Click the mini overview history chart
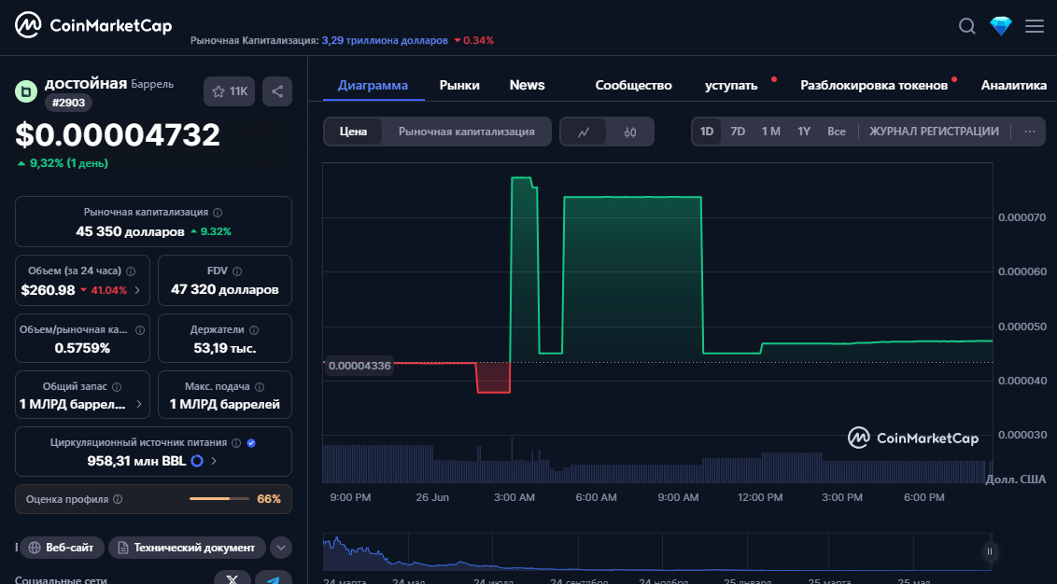 pos(657,551)
